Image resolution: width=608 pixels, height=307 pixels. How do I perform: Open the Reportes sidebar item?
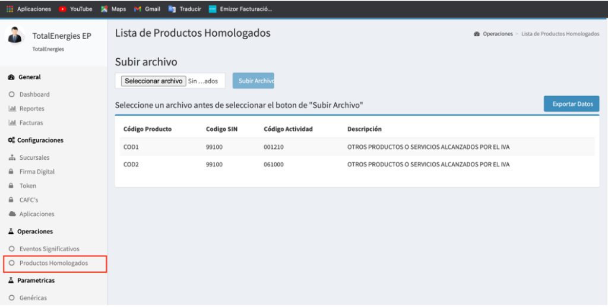pos(32,109)
